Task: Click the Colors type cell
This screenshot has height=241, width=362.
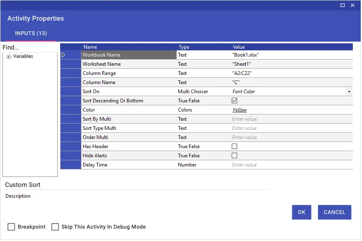Action: point(185,110)
